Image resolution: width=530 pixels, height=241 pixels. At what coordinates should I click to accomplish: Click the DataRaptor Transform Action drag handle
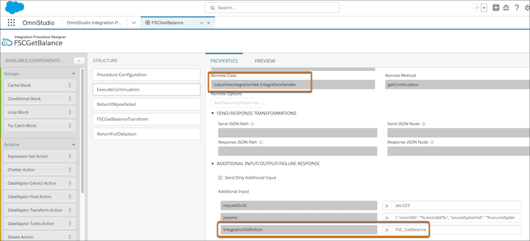[70, 211]
